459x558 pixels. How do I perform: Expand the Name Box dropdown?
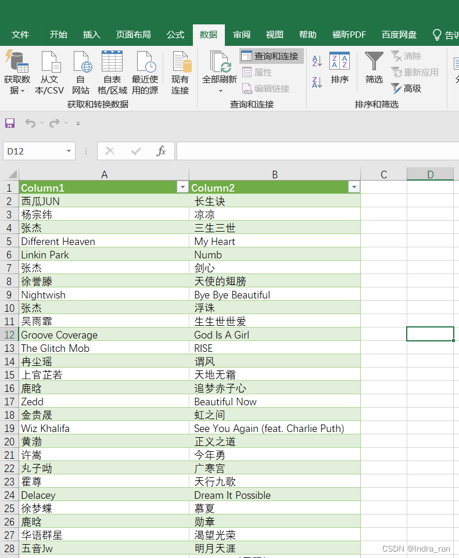click(69, 151)
